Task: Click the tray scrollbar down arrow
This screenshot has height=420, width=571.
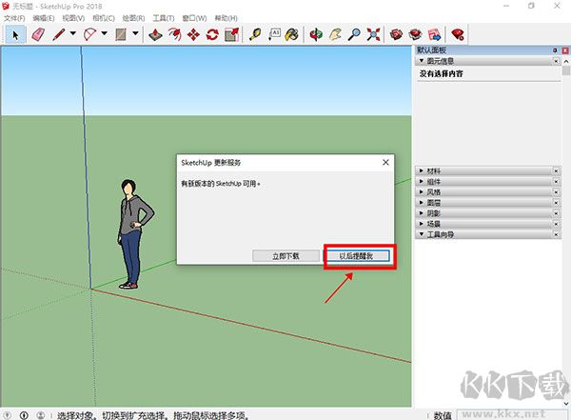Action: tap(566, 404)
